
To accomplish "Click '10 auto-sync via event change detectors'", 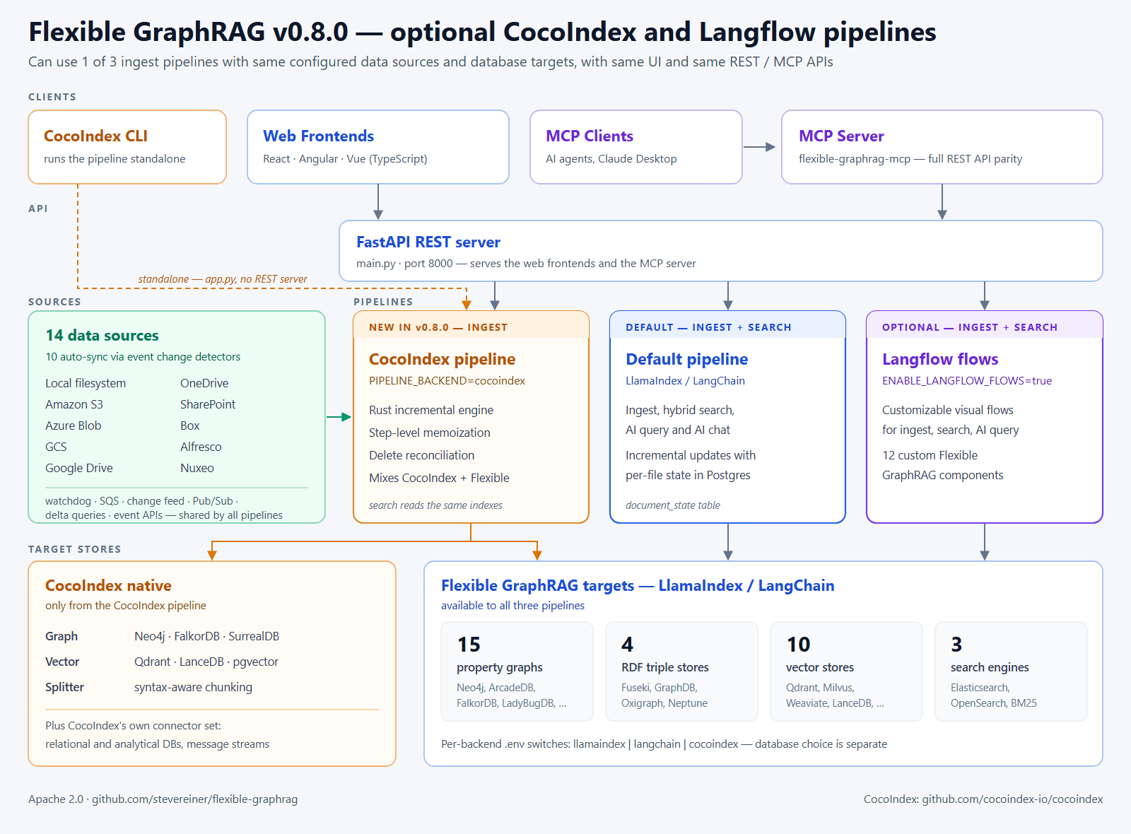I will point(143,357).
